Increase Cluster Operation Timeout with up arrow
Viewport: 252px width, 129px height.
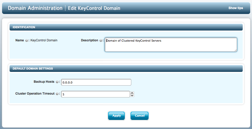pos(132,93)
